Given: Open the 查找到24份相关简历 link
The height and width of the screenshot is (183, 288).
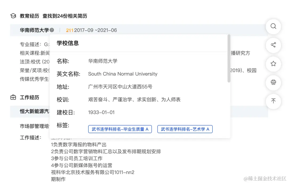Looking at the screenshot, I should pyautogui.click(x=65, y=16).
